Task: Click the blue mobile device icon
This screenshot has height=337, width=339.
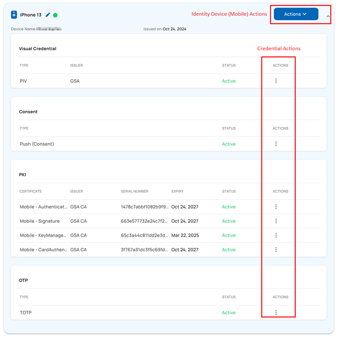Action: click(14, 15)
